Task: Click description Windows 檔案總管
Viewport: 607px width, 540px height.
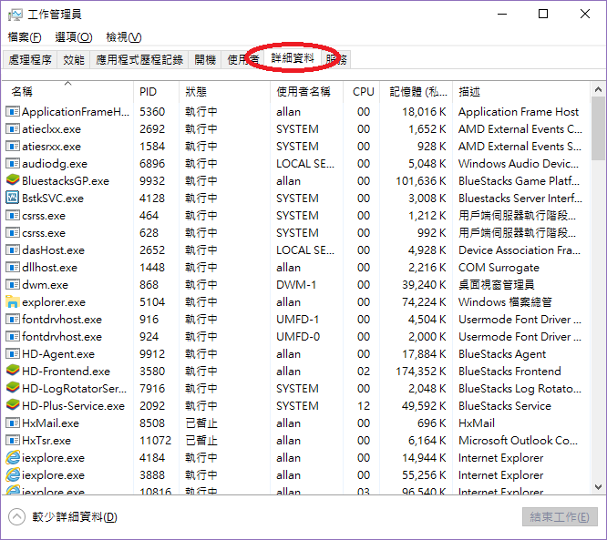Action: [505, 302]
